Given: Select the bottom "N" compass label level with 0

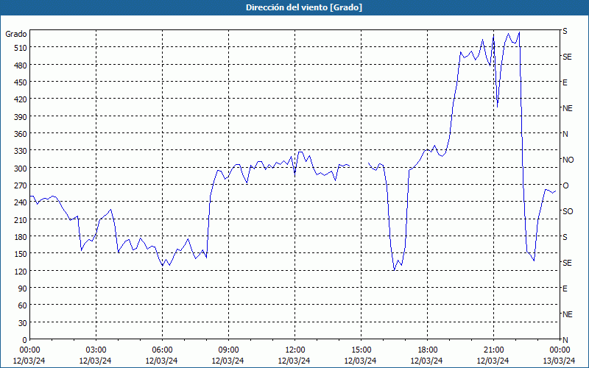Looking at the screenshot, I should tap(565, 340).
